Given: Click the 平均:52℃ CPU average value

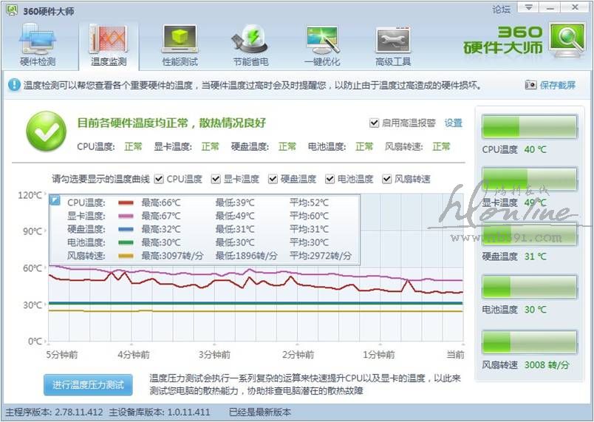Looking at the screenshot, I should 309,203.
